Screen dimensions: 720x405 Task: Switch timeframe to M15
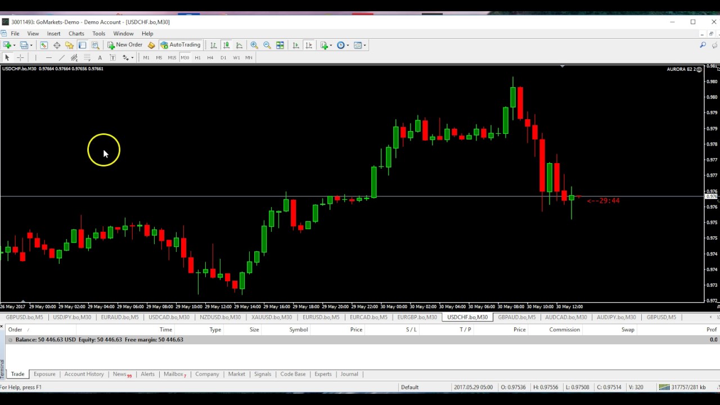[172, 57]
